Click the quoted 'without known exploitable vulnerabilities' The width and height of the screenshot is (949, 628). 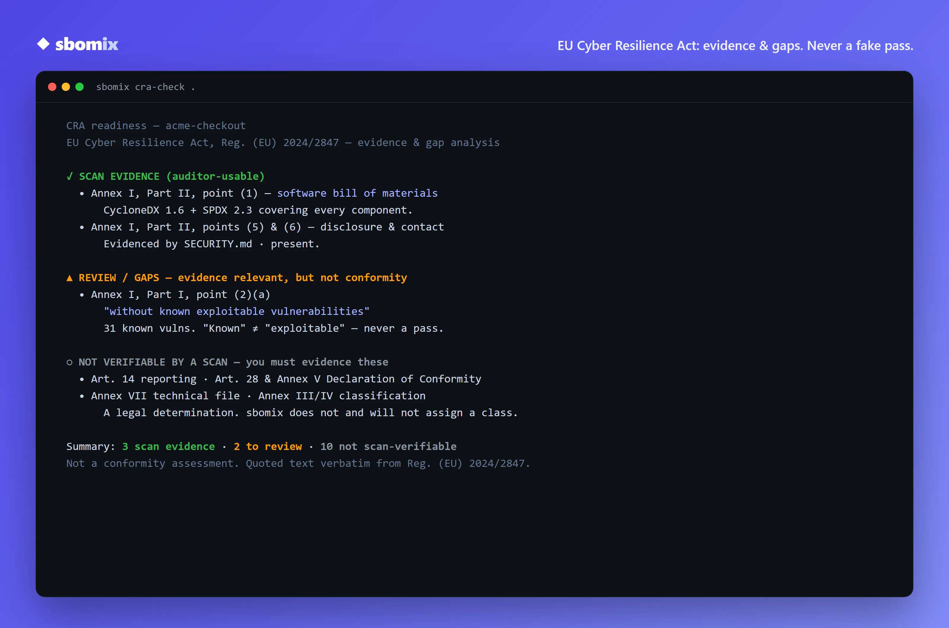click(x=237, y=312)
